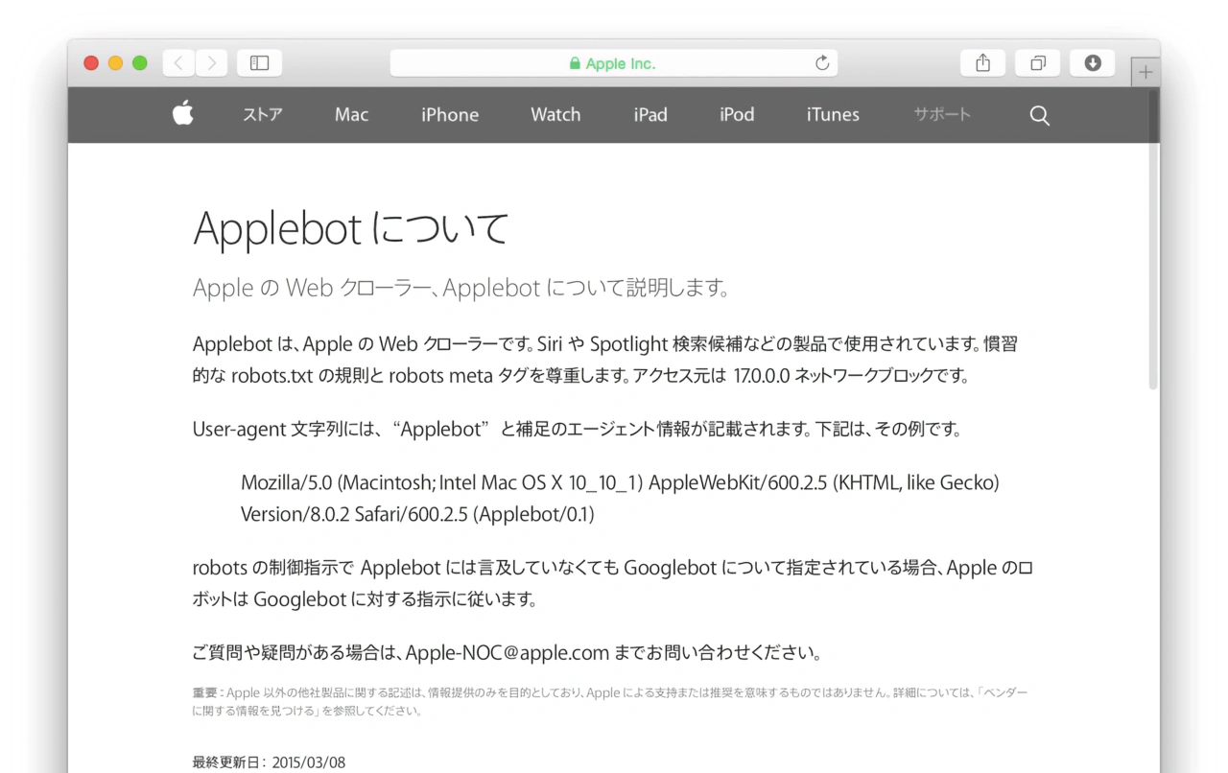Image resolution: width=1228 pixels, height=773 pixels.
Task: Click the Apple-NOC@apple.com email address
Action: coord(508,654)
